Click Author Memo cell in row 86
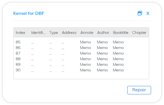This screenshot has height=105, width=164. 102,48
